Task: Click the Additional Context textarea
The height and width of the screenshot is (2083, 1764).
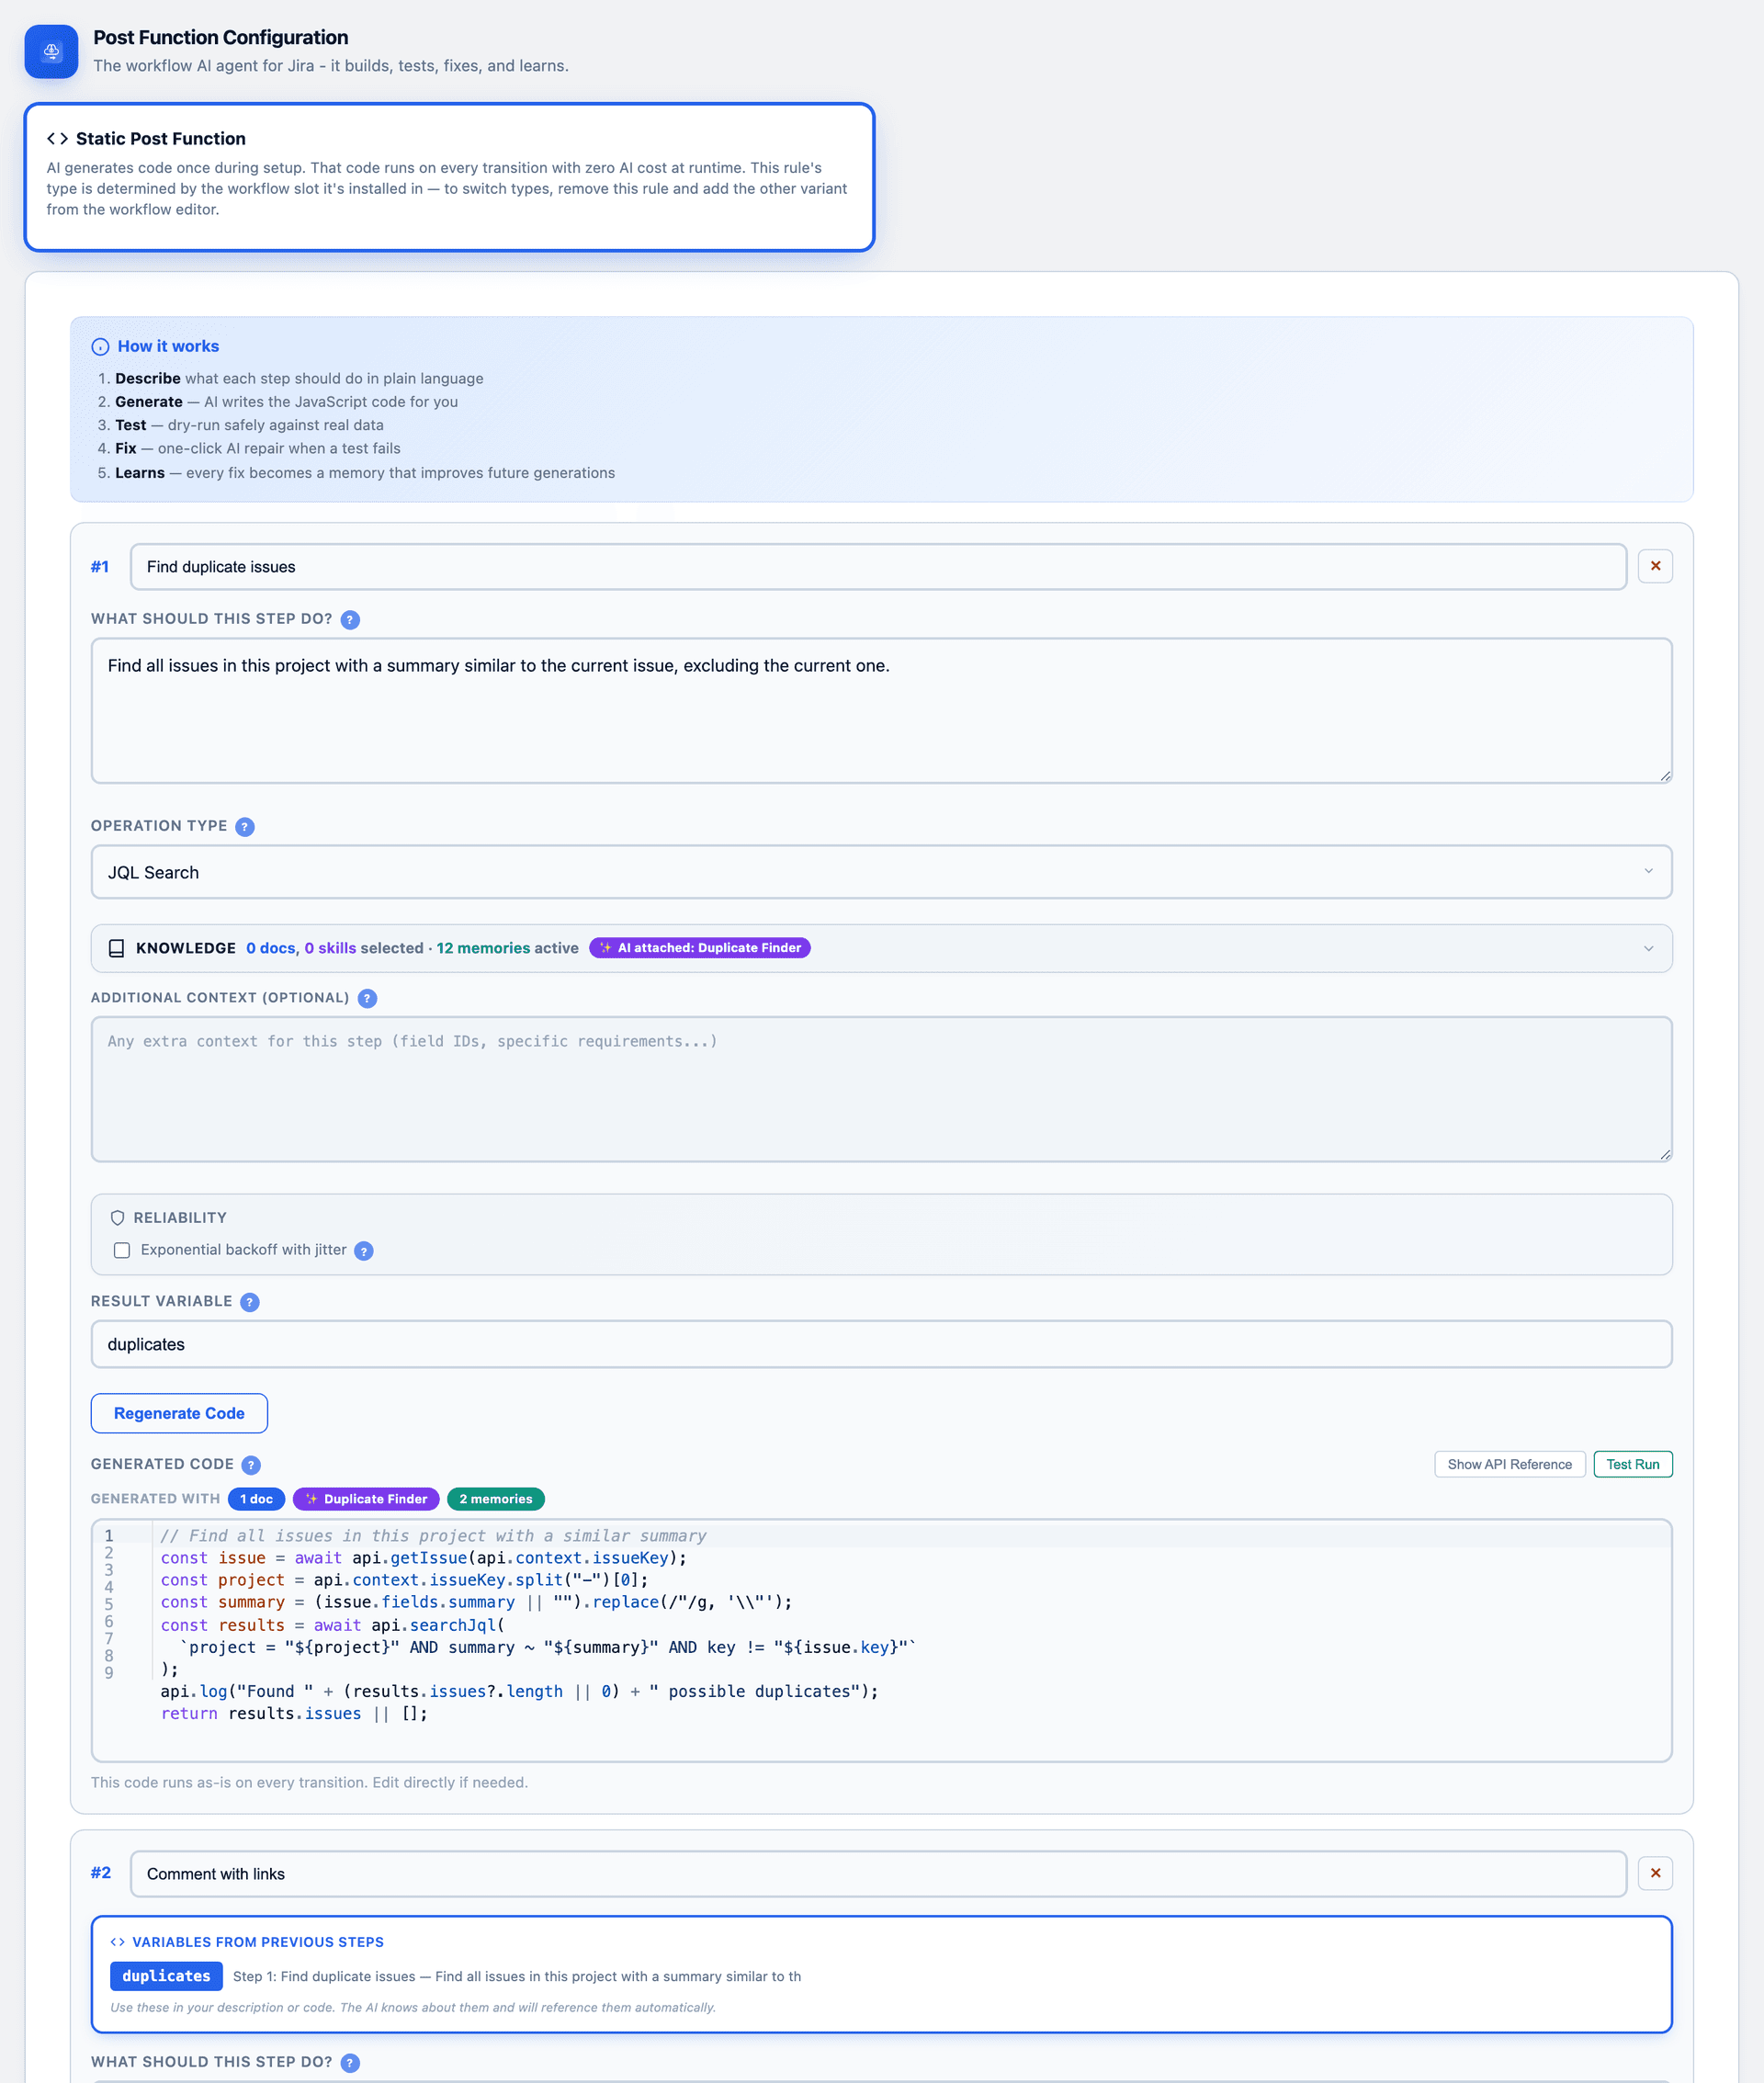Action: coord(881,1089)
